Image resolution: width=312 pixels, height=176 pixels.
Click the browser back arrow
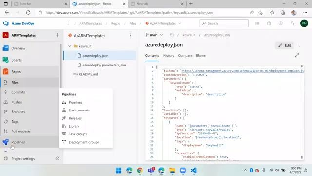point(7,12)
